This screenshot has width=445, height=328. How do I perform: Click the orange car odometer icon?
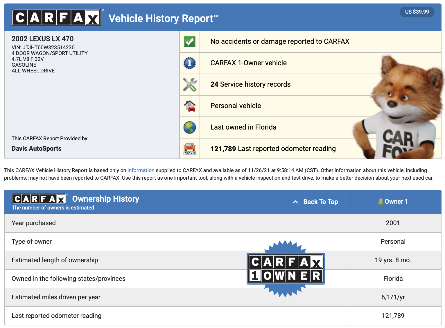(190, 149)
